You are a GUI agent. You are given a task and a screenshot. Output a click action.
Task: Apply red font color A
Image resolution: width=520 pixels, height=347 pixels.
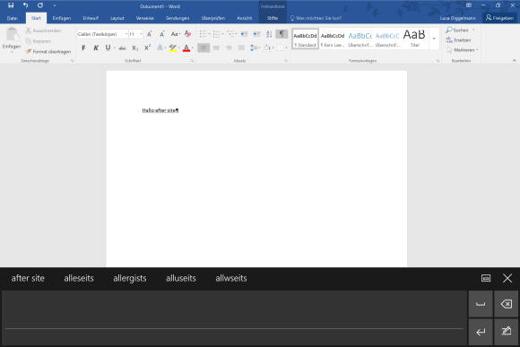186,48
